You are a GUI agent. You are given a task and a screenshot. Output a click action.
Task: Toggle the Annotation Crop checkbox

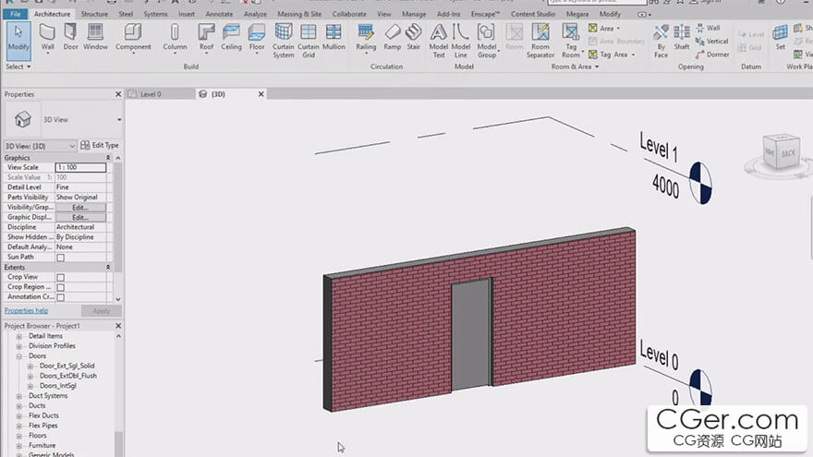click(x=61, y=297)
